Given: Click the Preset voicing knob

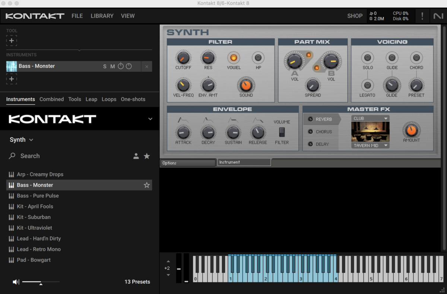Looking at the screenshot, I should click(416, 85).
